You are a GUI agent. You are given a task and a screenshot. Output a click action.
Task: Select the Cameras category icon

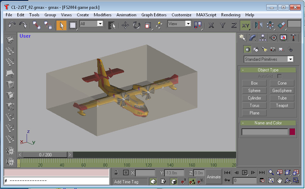273,49
